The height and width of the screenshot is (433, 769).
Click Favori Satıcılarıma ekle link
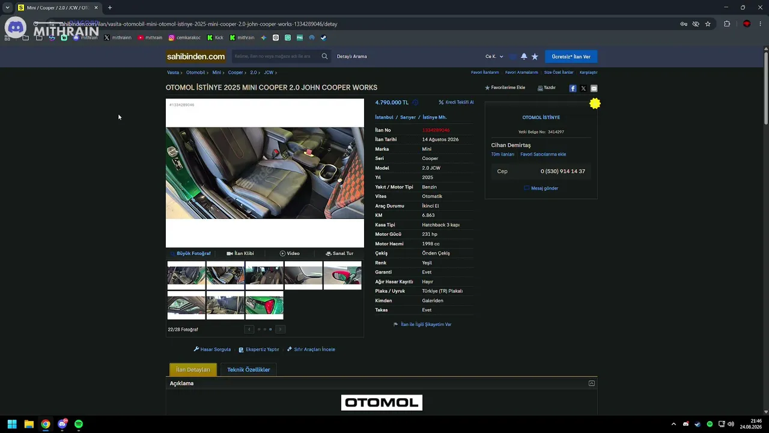(x=543, y=155)
